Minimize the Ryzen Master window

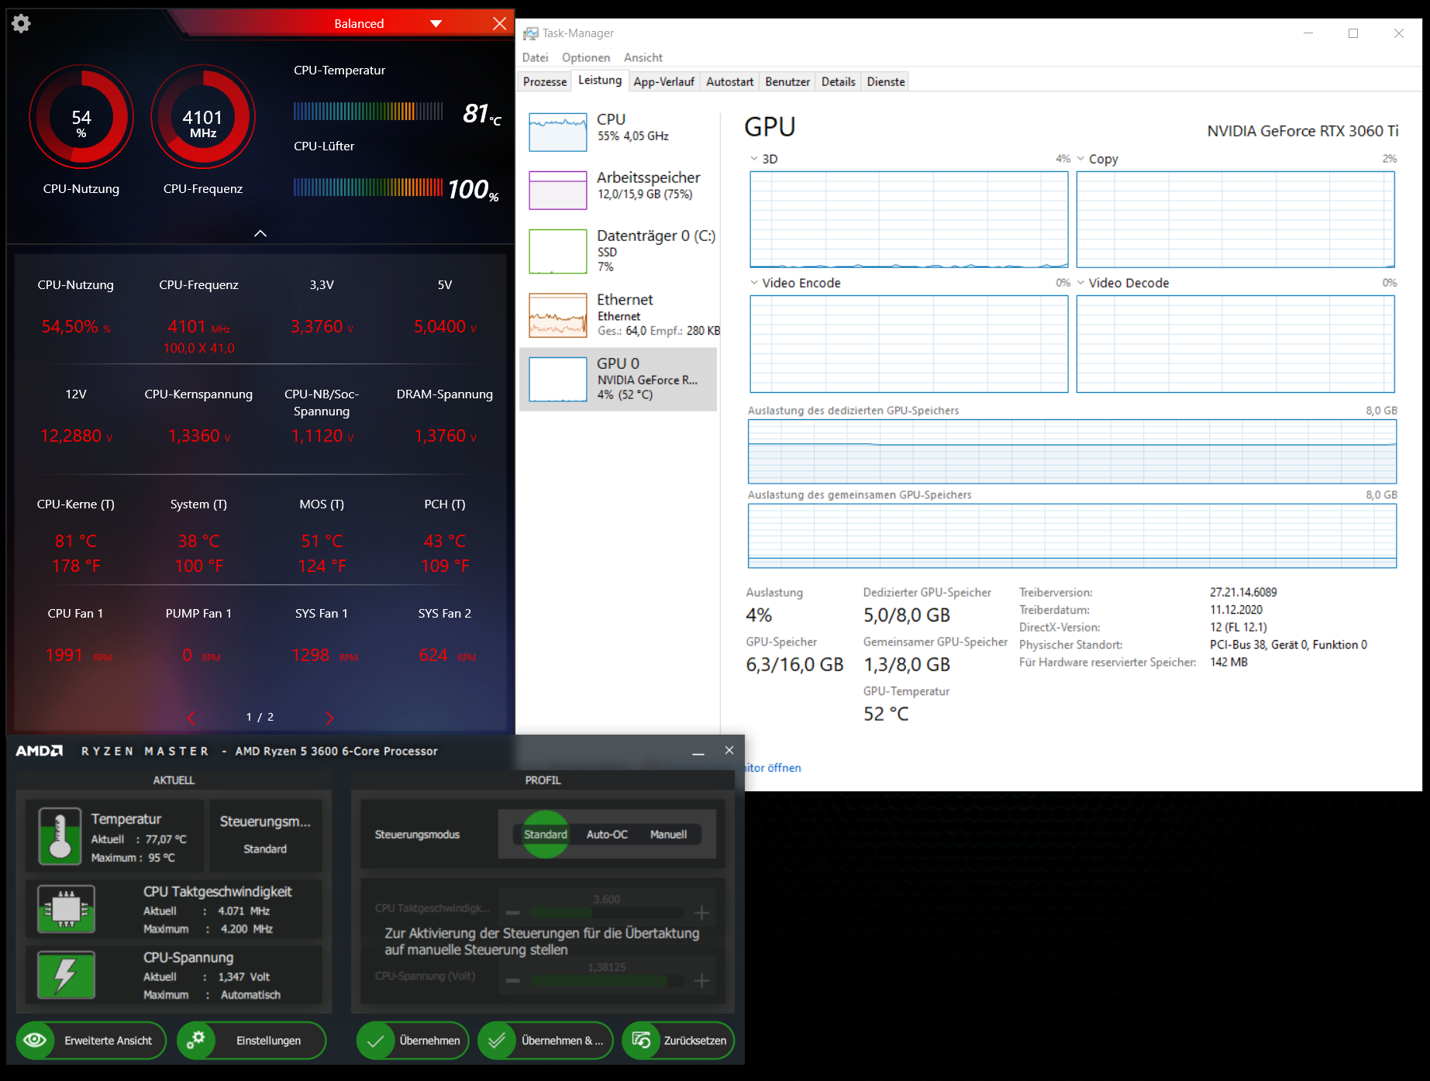698,752
